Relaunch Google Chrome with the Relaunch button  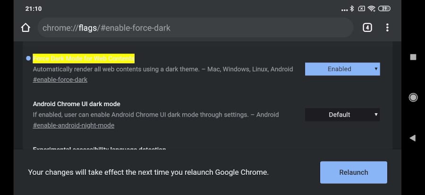[x=353, y=172]
